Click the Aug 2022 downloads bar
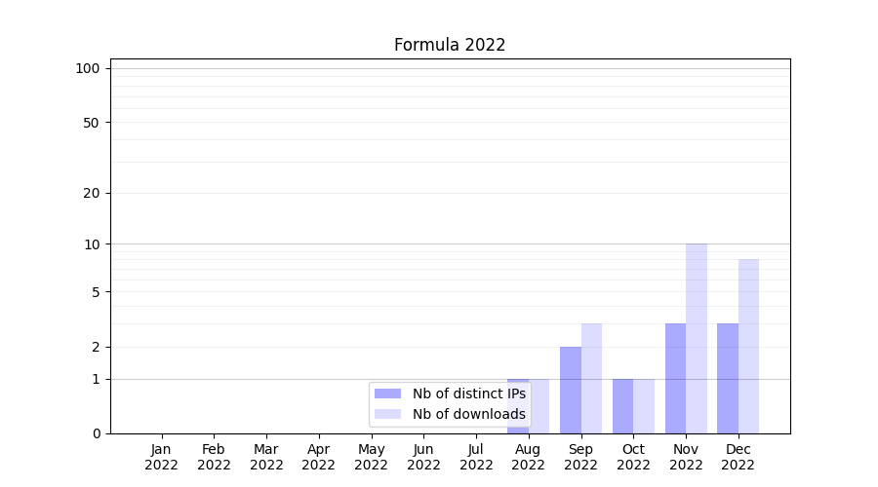878x487 pixels. click(x=539, y=406)
